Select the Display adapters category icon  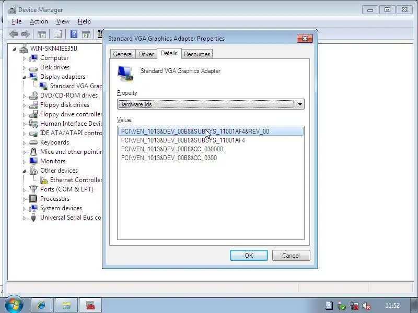[33, 77]
